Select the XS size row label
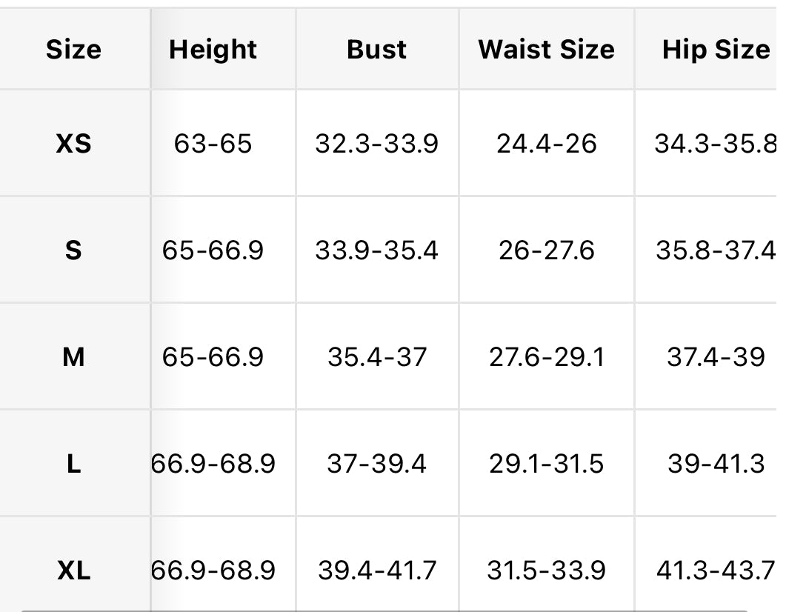Screen dimensions: 786x612 click(73, 144)
